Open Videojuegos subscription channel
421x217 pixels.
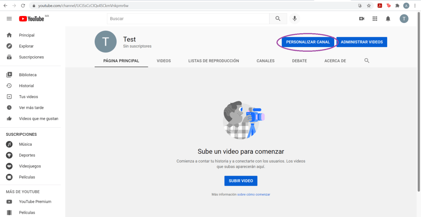click(x=30, y=166)
